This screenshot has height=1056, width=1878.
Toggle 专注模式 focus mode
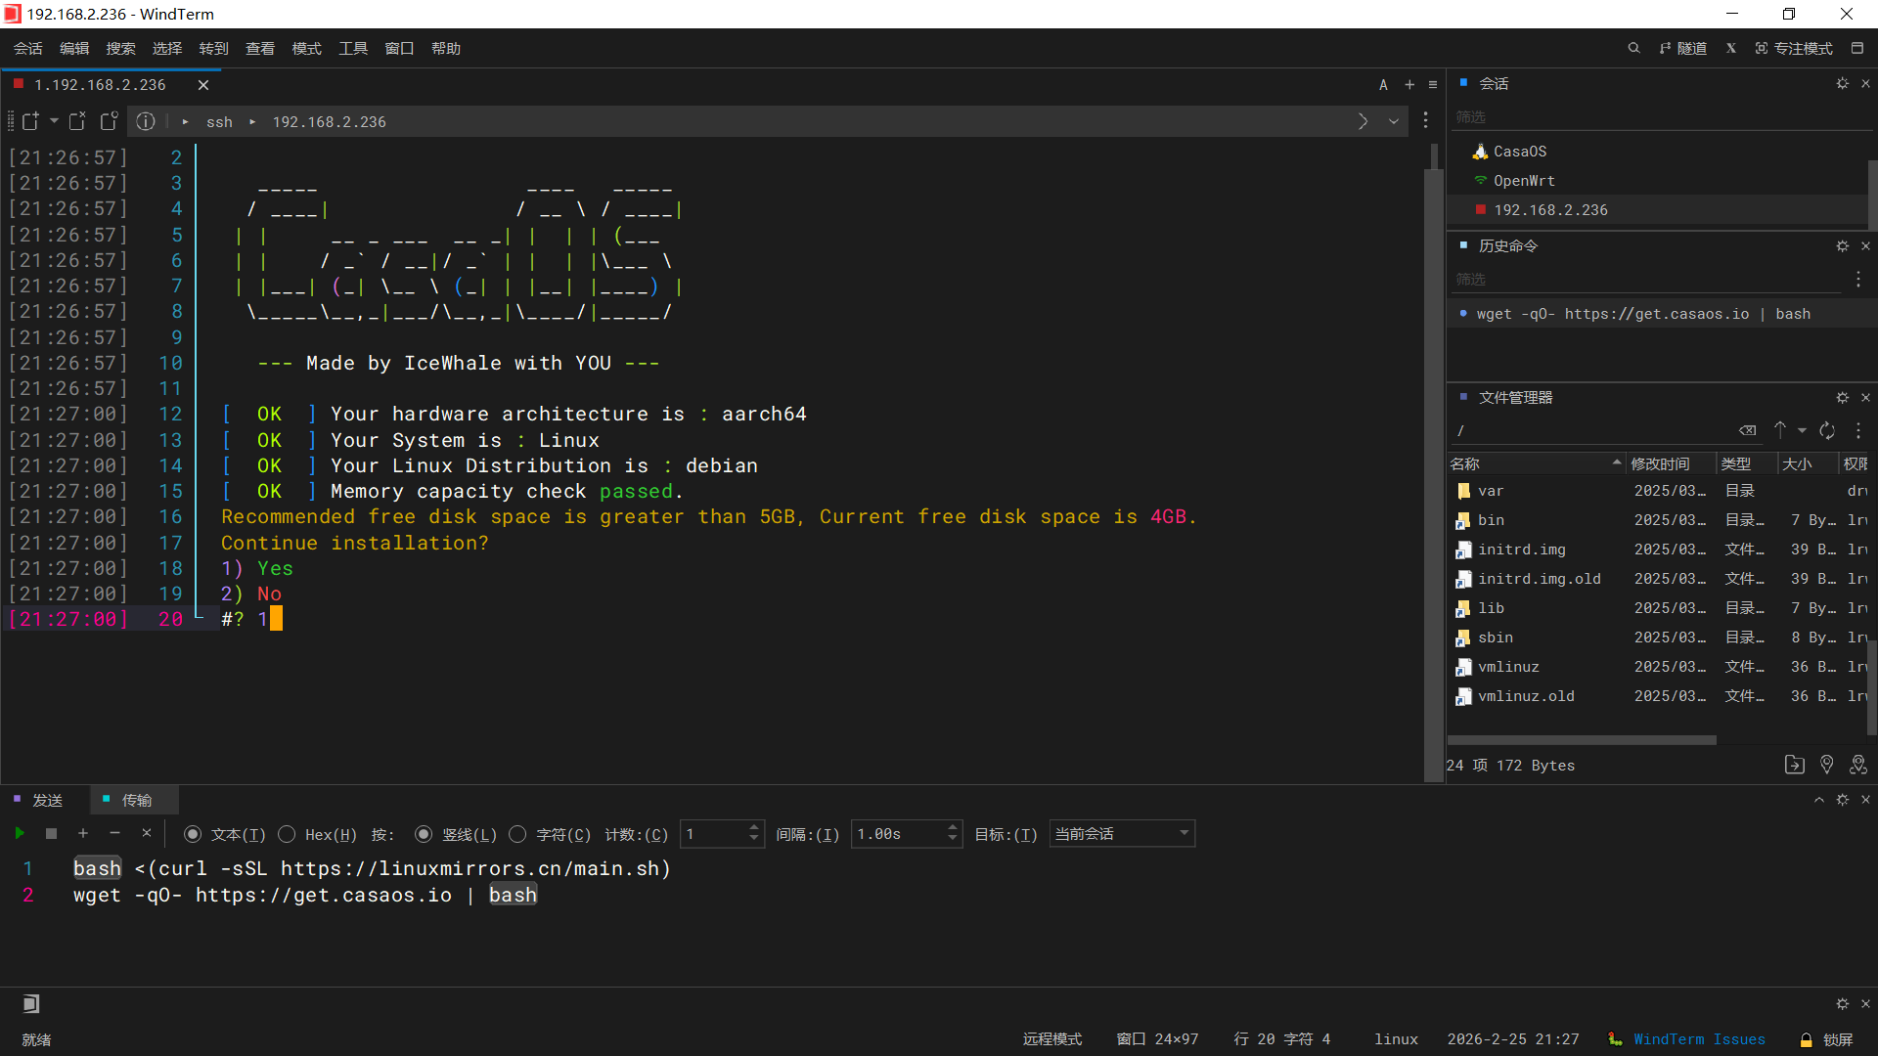[x=1794, y=48]
